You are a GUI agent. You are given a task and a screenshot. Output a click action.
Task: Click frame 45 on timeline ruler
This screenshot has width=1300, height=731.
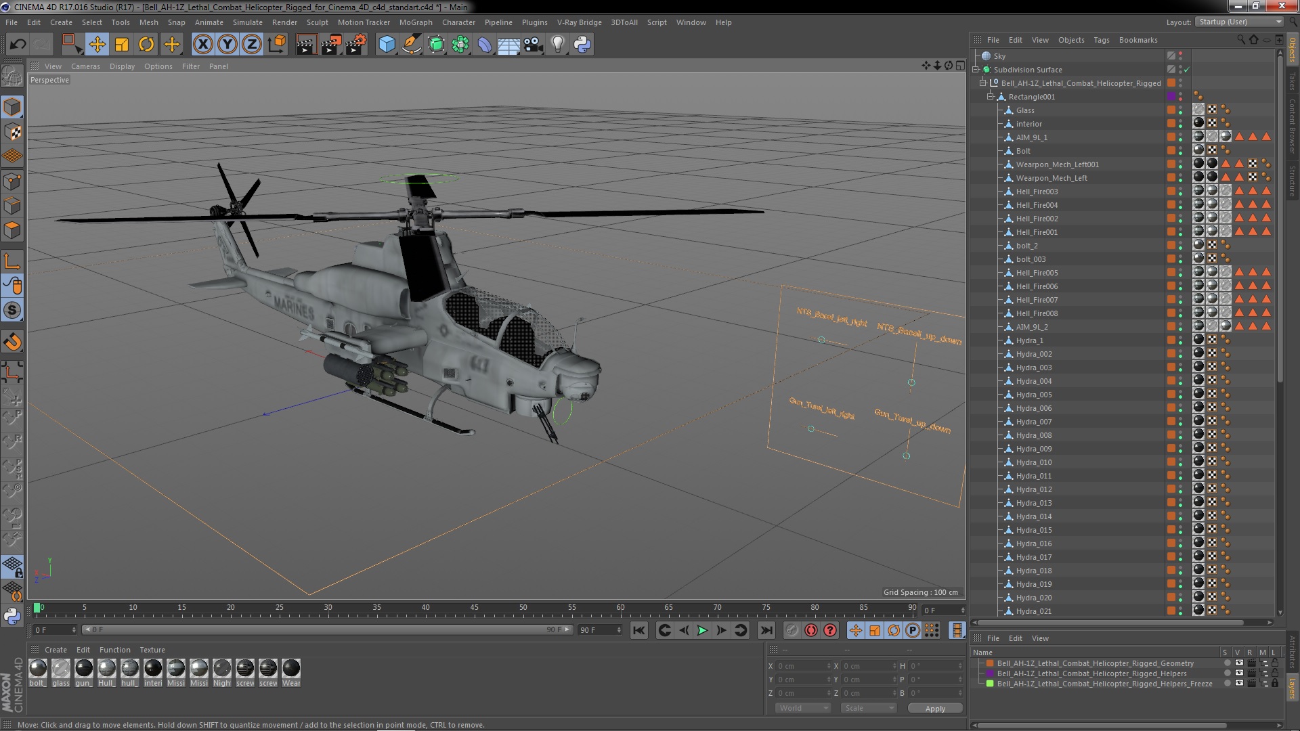tap(474, 608)
